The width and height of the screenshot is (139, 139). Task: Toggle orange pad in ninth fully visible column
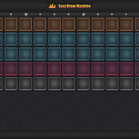click(x=126, y=24)
